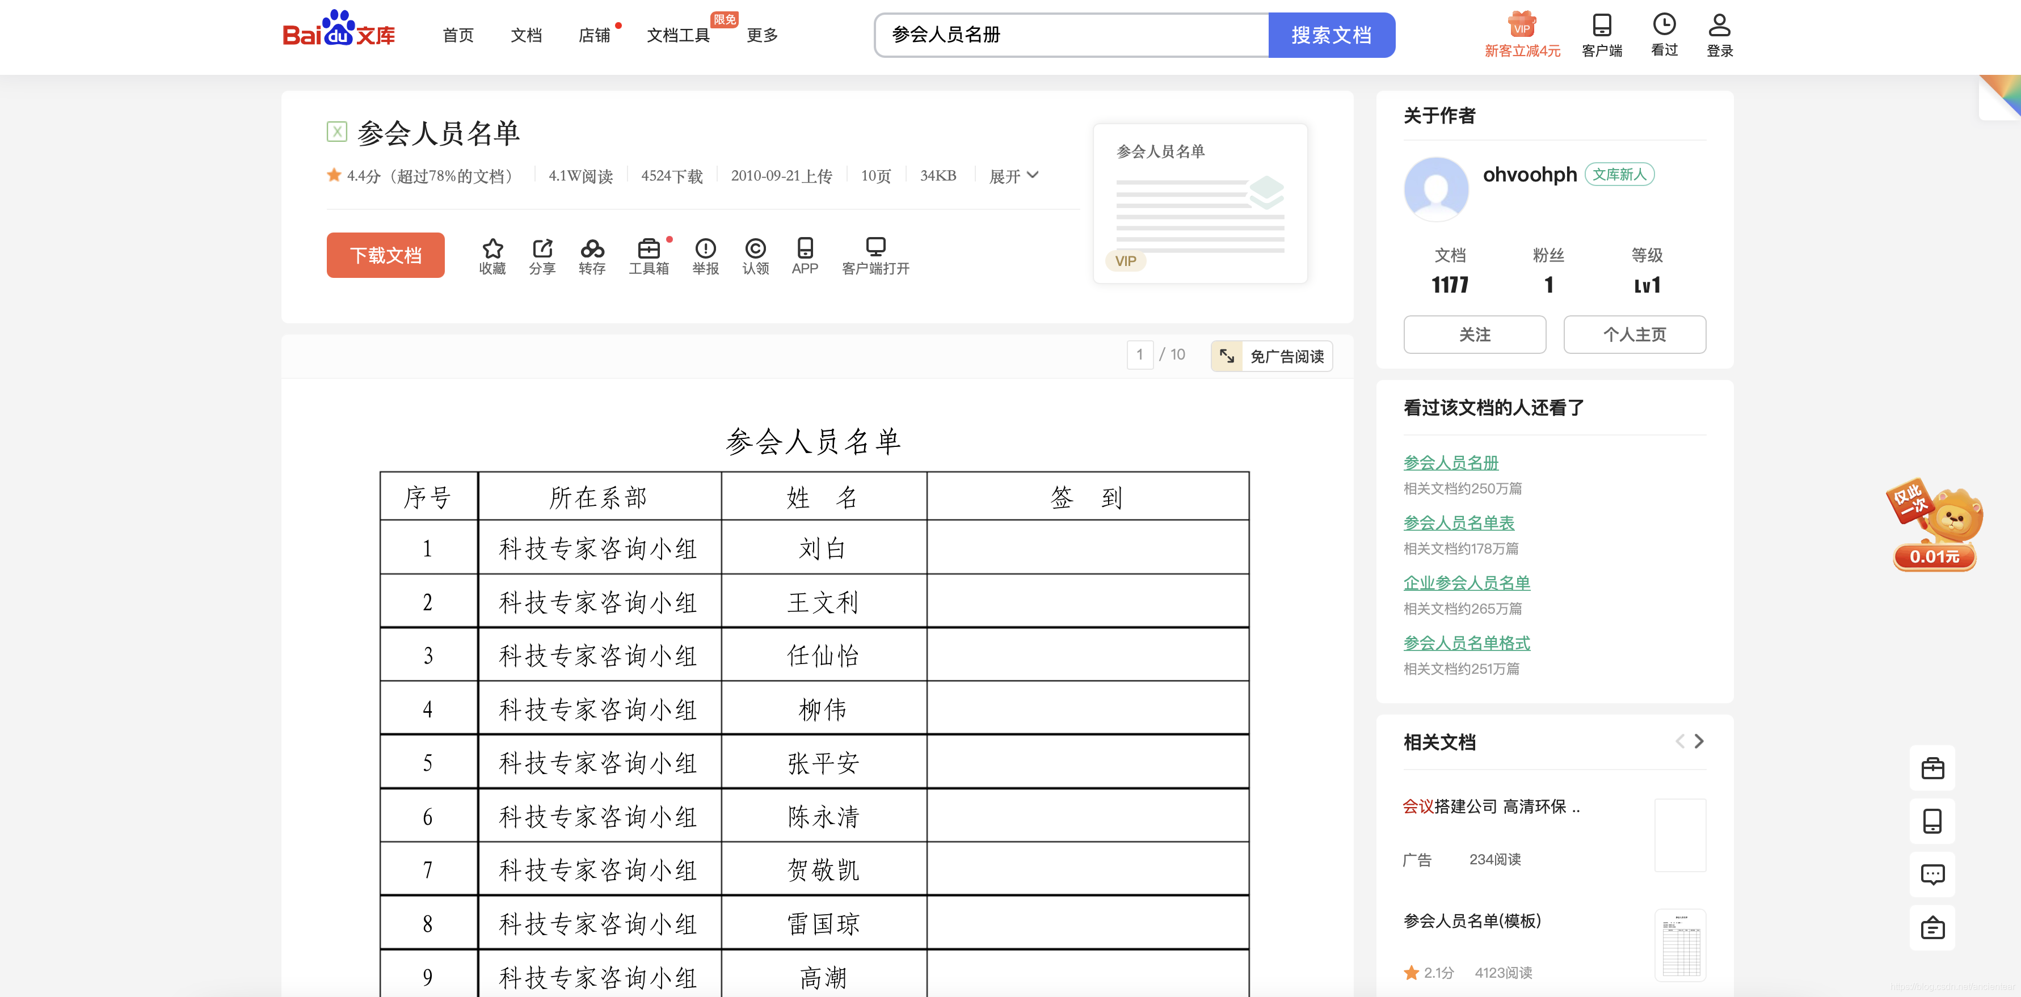Open the 文档 nav item

coord(525,35)
